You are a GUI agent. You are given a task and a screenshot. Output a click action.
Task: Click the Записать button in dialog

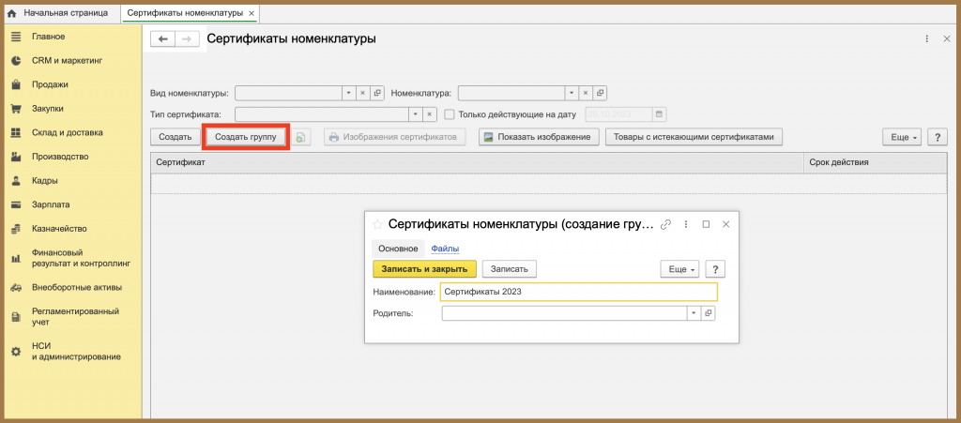pos(510,269)
